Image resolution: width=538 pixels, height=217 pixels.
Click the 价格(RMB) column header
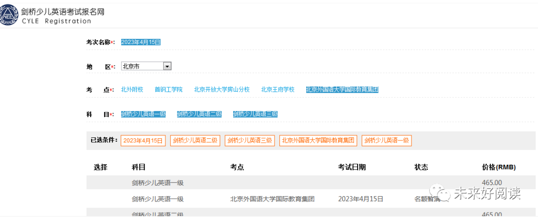coord(499,167)
